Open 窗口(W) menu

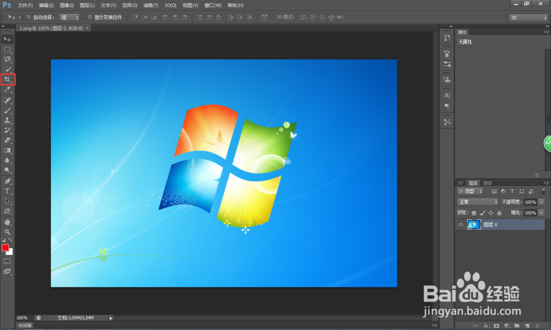[213, 6]
